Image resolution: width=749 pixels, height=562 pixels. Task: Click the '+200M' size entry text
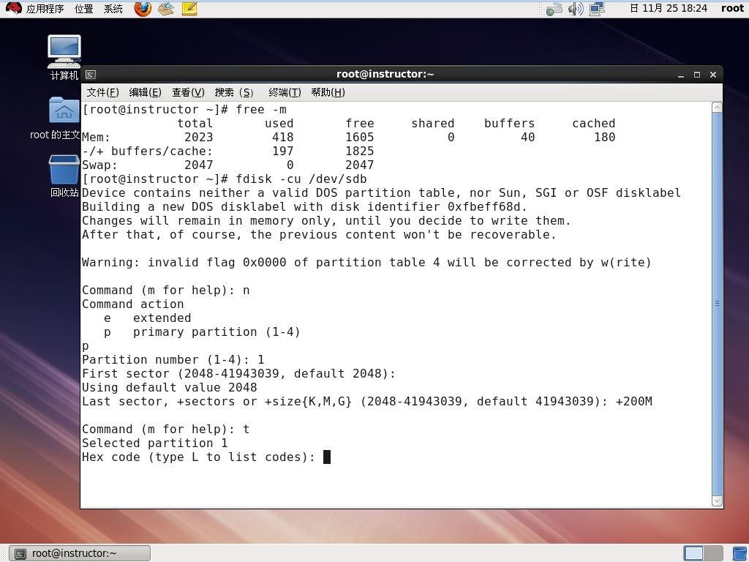click(634, 402)
